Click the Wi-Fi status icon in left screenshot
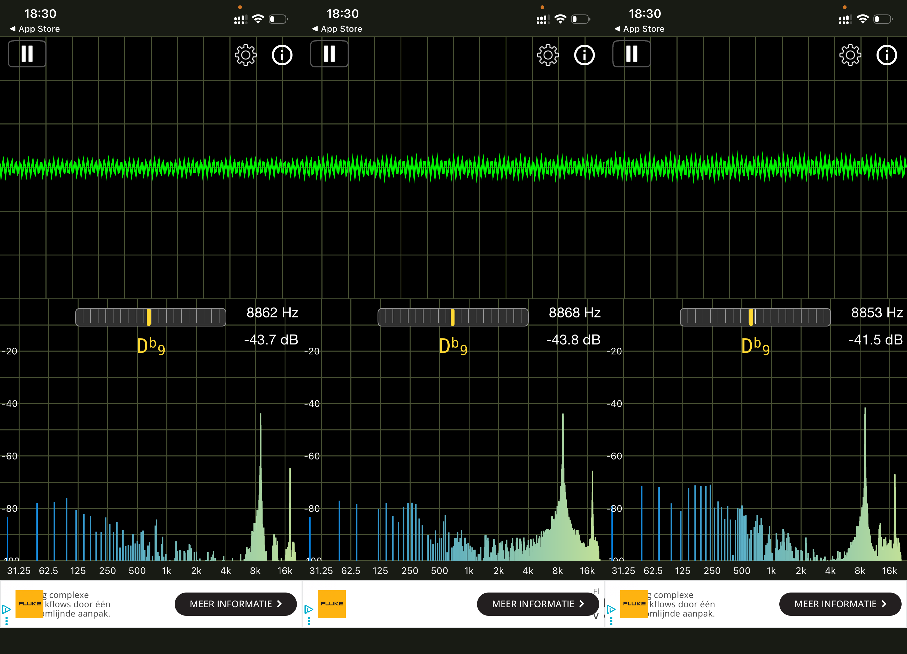Image resolution: width=907 pixels, height=654 pixels. click(259, 19)
